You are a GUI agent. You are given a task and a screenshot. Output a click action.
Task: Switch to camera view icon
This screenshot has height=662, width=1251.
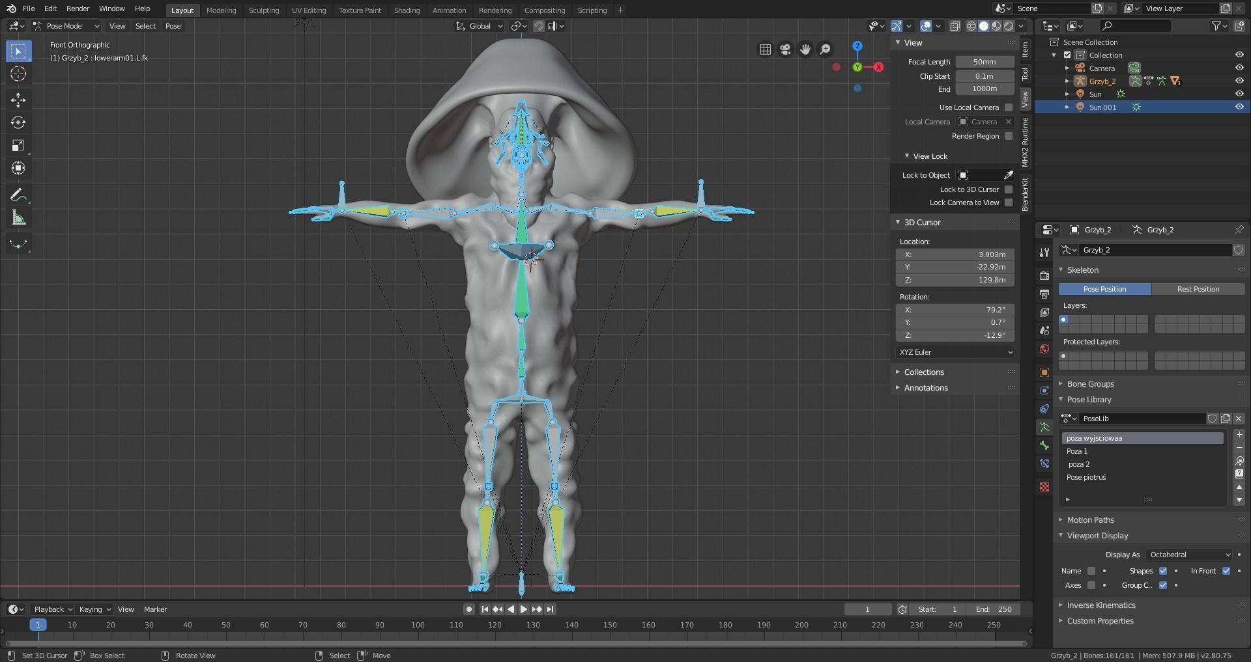tap(785, 49)
